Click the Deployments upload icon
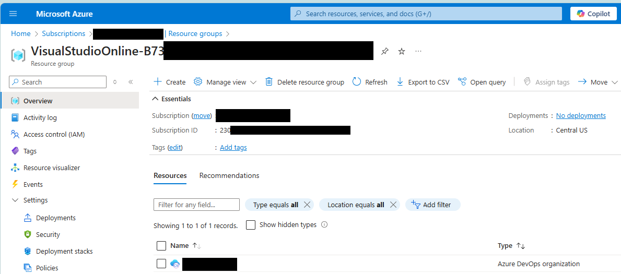 28,218
